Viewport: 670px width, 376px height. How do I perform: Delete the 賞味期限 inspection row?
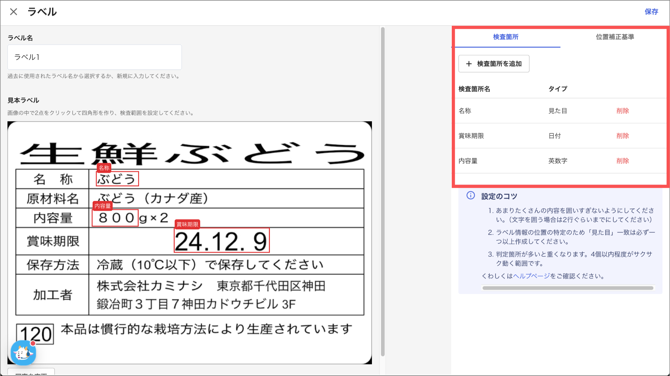(x=623, y=136)
